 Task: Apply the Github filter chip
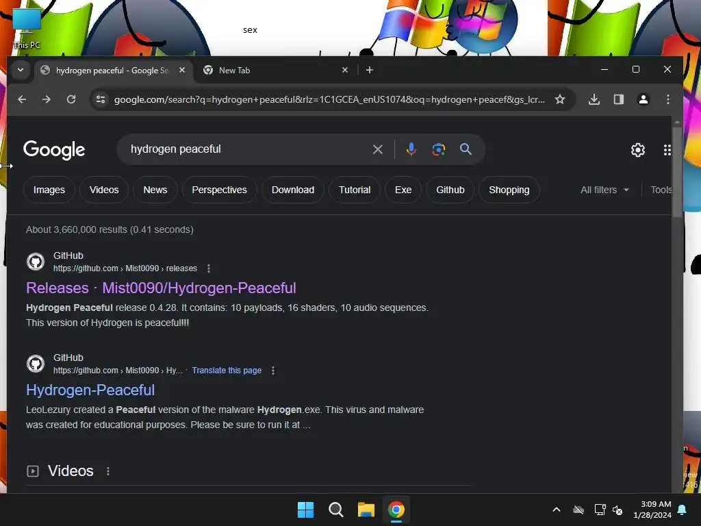(x=450, y=190)
